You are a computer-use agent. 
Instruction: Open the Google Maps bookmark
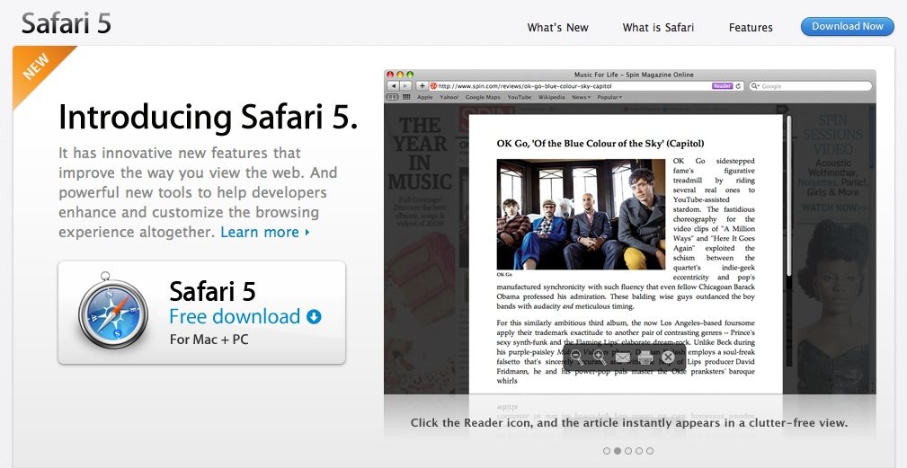click(x=483, y=97)
